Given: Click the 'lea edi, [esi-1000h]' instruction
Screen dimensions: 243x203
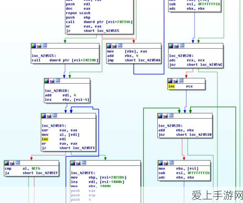Looking at the screenshot, I should pyautogui.click(x=98, y=182).
